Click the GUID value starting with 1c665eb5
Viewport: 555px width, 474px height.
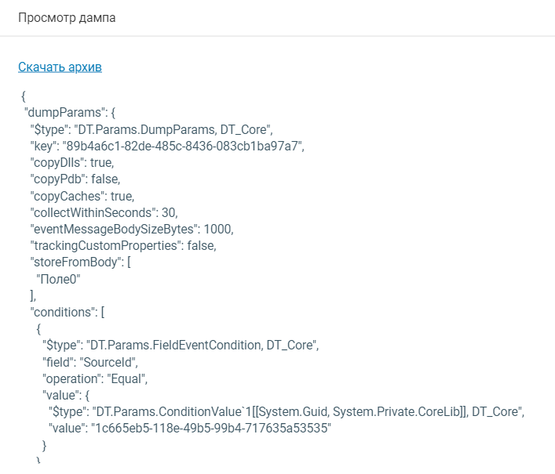(210, 429)
